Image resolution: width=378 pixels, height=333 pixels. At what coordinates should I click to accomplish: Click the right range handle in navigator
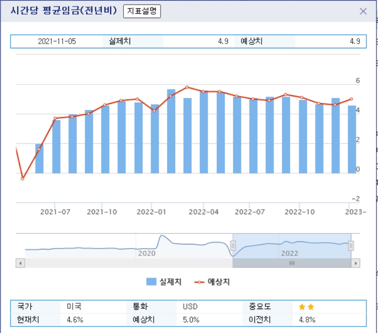click(351, 246)
